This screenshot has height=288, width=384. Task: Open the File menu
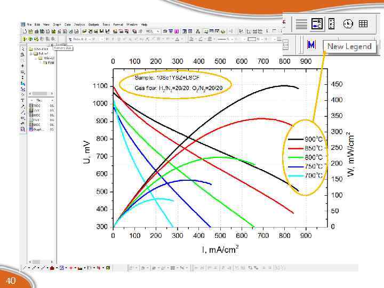29,25
